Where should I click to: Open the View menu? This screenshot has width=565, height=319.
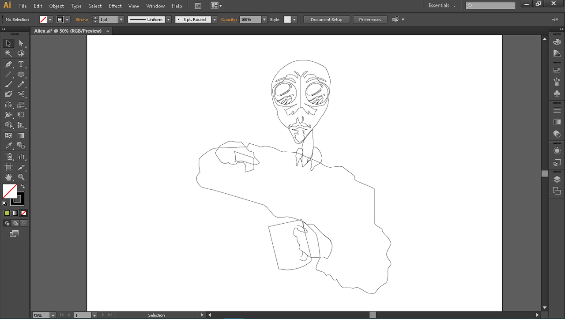[134, 6]
